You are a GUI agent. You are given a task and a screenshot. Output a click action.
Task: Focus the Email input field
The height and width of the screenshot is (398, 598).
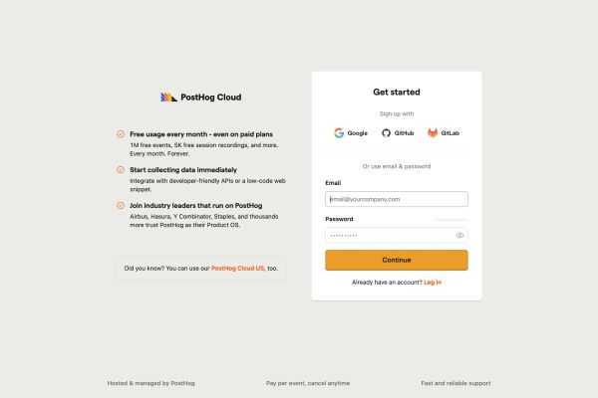(397, 199)
